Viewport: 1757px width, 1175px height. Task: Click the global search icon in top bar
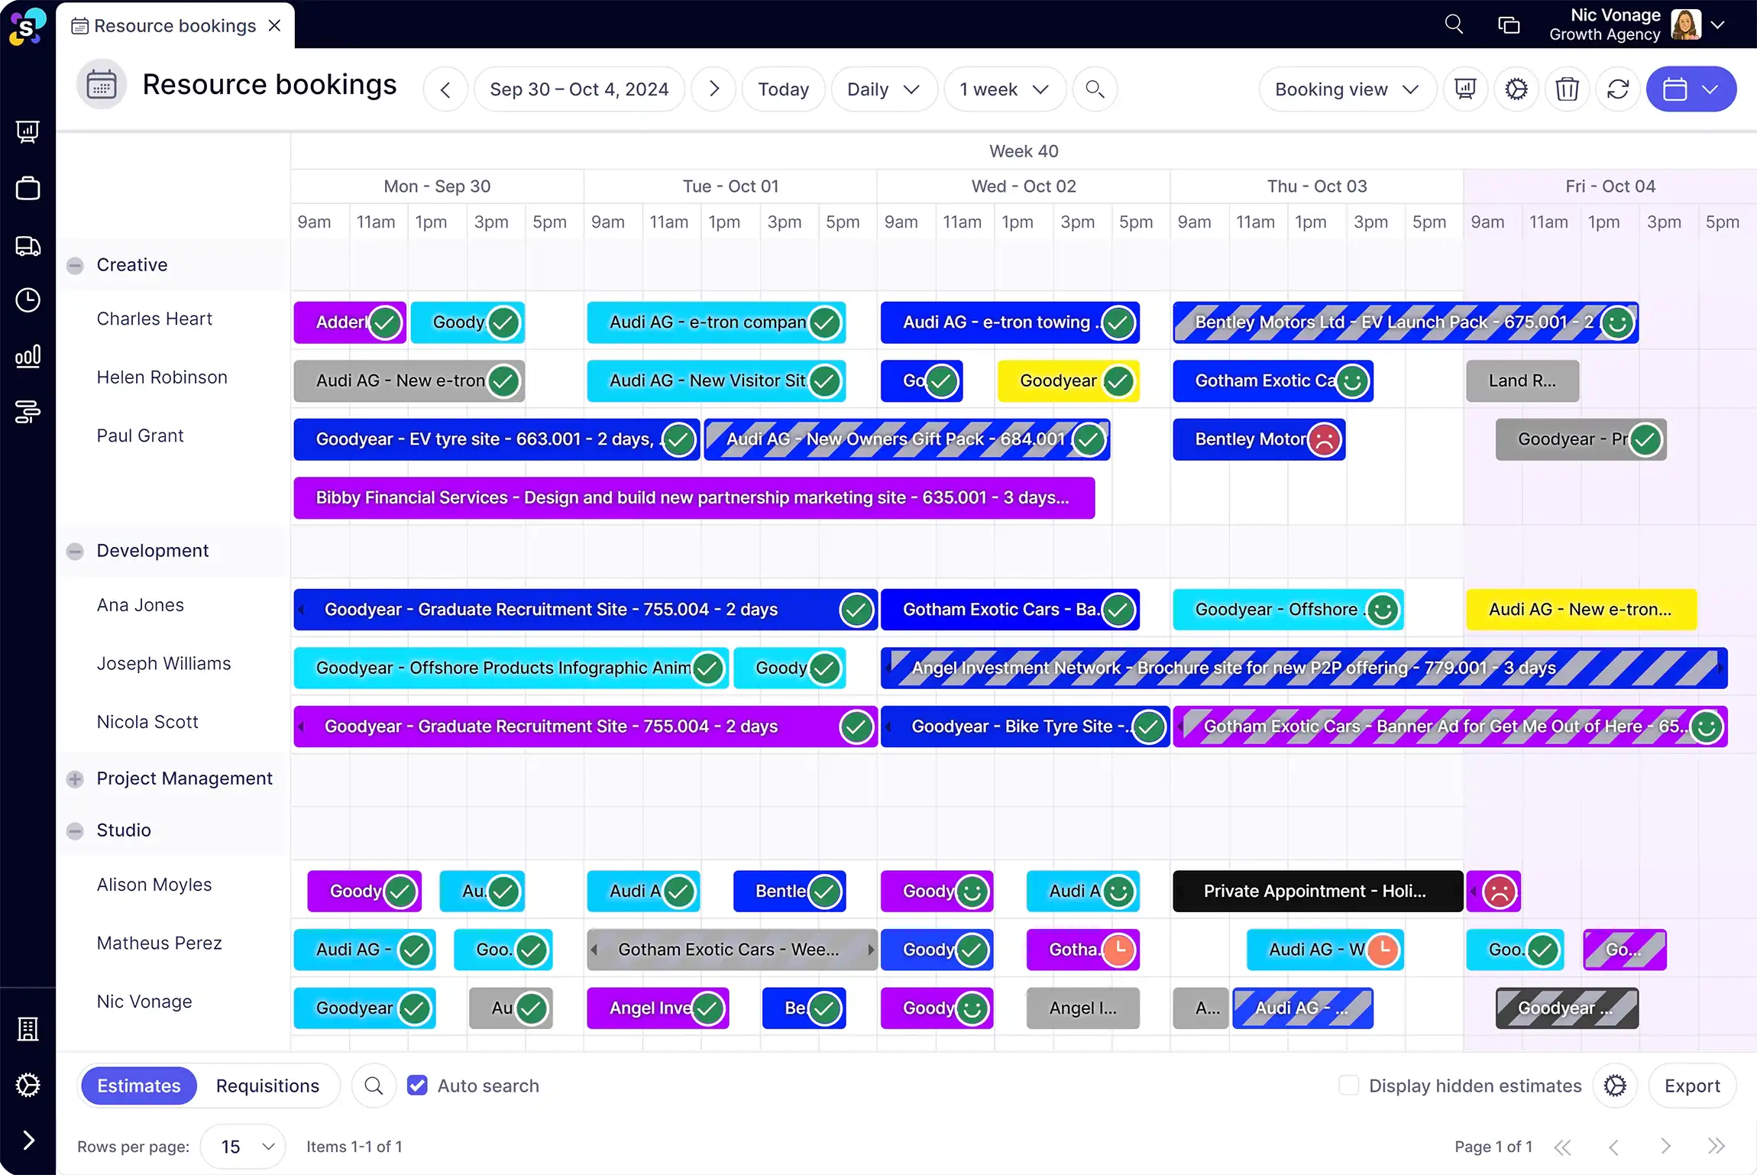(x=1454, y=24)
